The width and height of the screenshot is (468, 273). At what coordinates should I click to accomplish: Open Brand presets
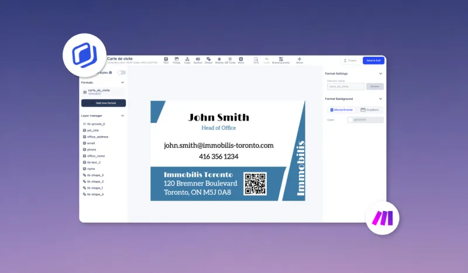tap(281, 60)
